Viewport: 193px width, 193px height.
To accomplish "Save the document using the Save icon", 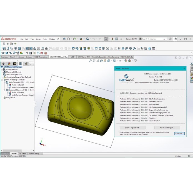I will pyautogui.click(x=81, y=39).
